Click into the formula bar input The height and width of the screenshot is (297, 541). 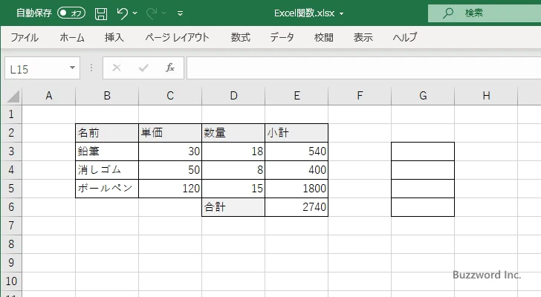click(364, 68)
